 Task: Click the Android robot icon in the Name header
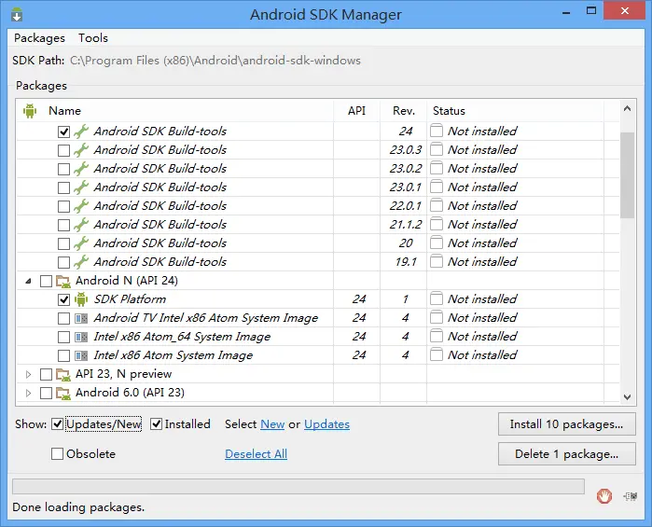[30, 111]
